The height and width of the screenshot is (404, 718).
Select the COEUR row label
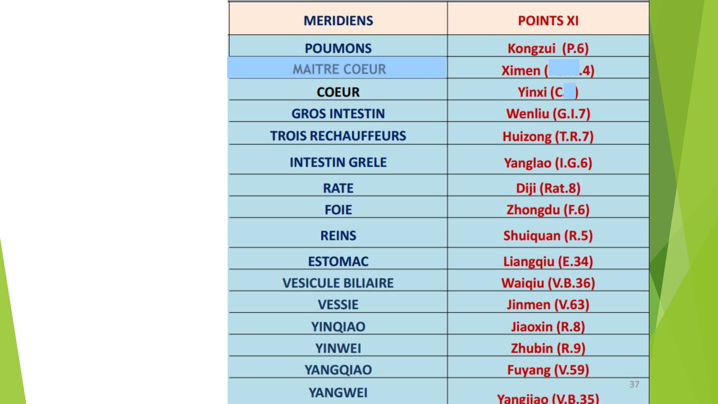pos(338,90)
